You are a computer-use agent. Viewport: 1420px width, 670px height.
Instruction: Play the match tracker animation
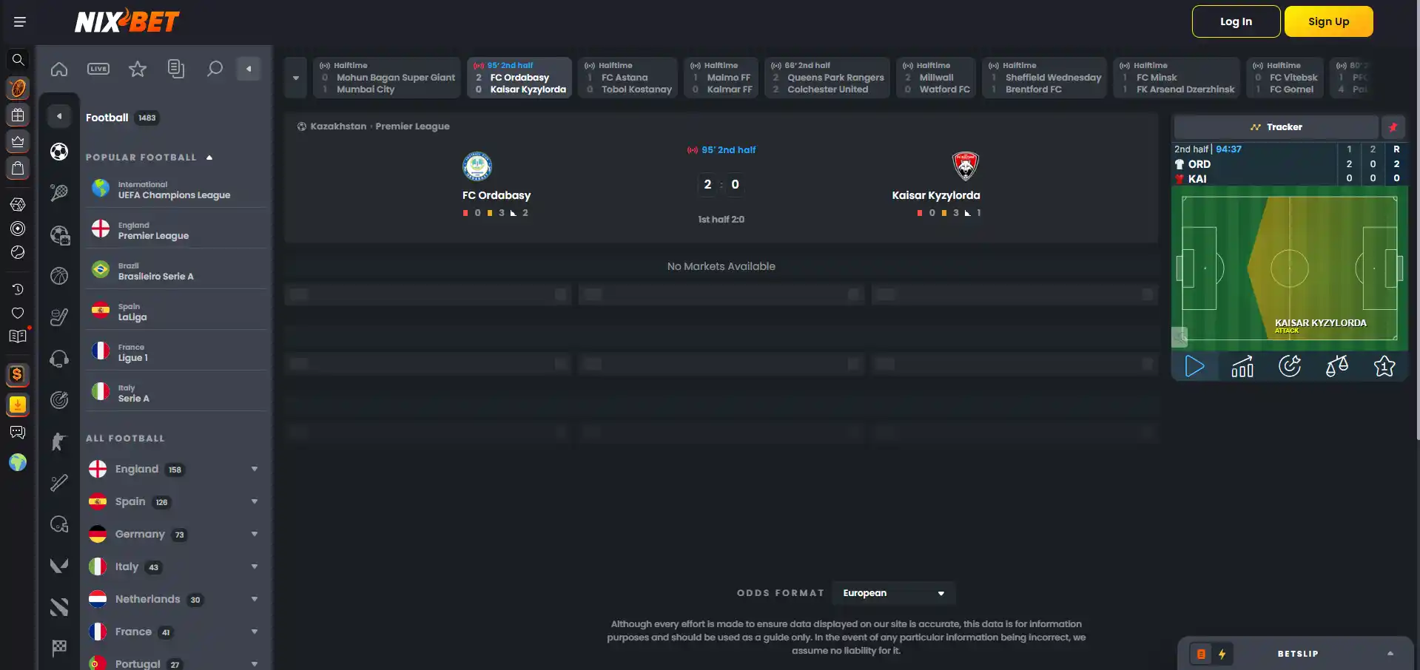[x=1195, y=366]
